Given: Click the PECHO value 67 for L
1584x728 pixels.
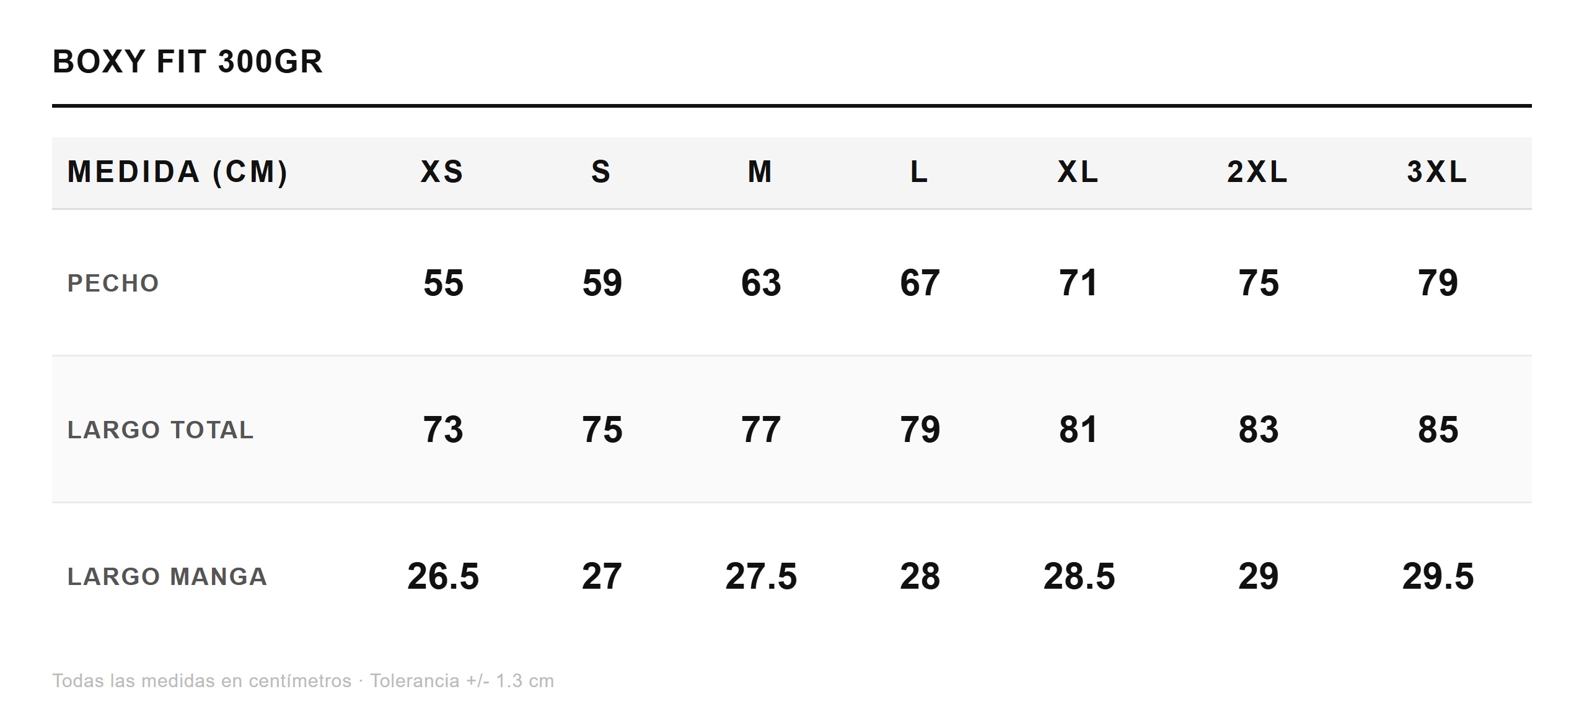Looking at the screenshot, I should (920, 283).
